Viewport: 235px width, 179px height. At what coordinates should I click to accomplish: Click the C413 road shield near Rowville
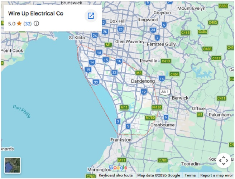[166, 61]
